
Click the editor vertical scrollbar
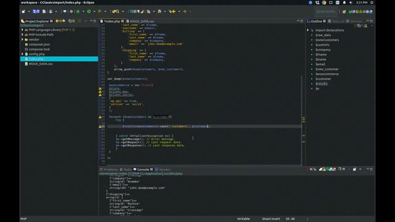pyautogui.click(x=301, y=120)
